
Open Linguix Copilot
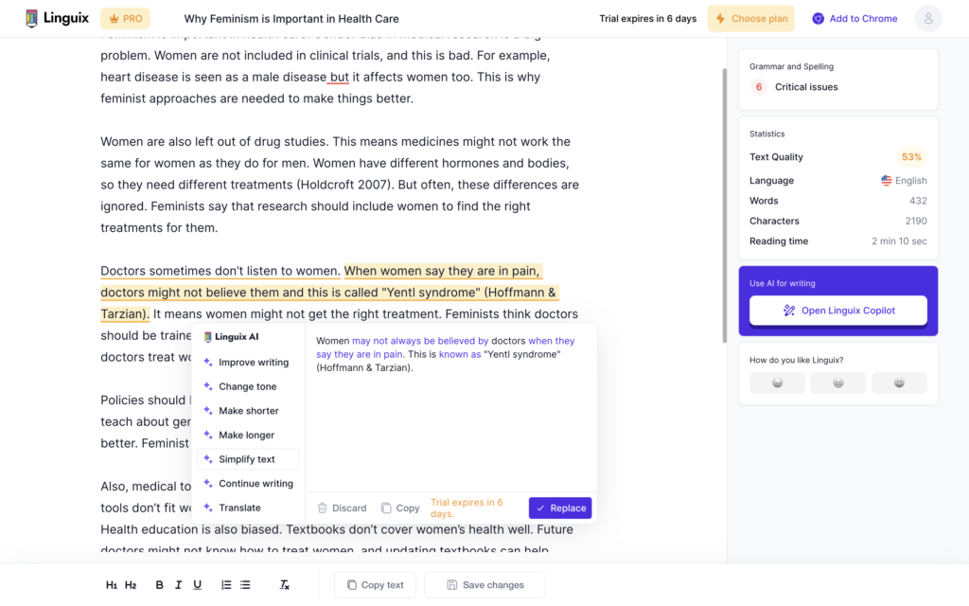pyautogui.click(x=837, y=311)
